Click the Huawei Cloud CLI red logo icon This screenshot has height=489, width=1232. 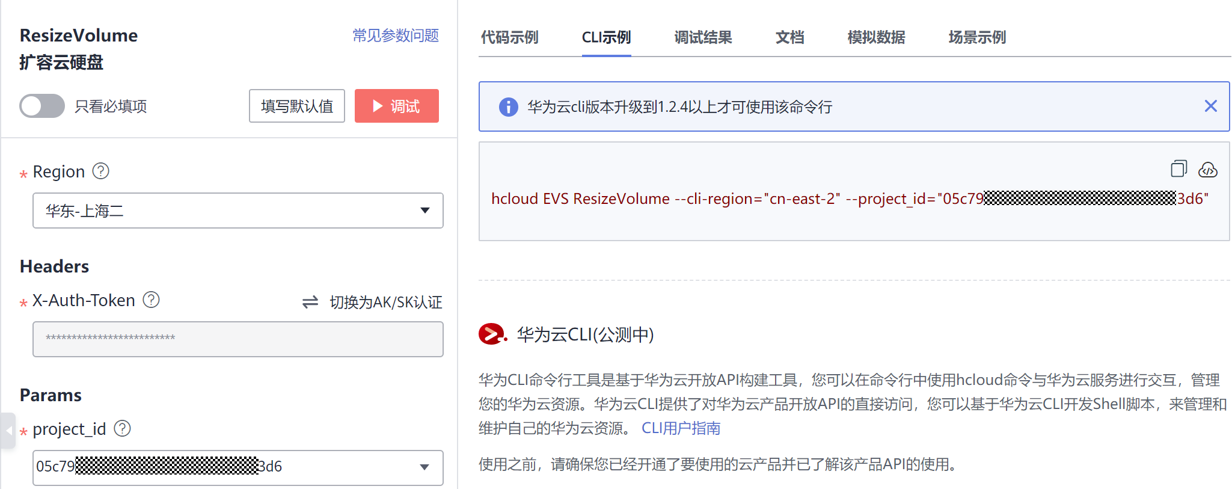[492, 334]
